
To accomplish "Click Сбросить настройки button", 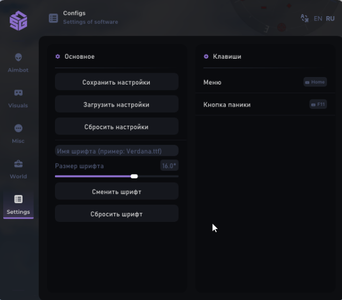I will 116,127.
